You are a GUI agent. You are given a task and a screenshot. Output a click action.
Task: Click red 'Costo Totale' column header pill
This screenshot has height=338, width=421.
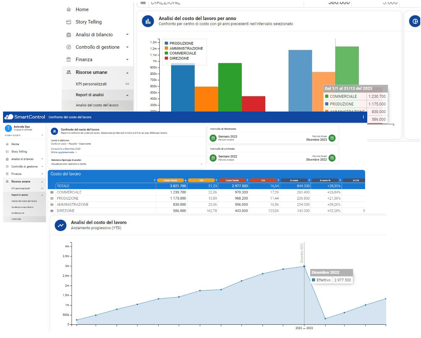[x=232, y=180]
